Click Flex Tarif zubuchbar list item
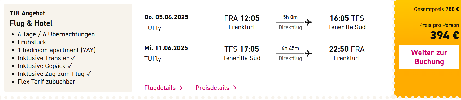 point(46,82)
